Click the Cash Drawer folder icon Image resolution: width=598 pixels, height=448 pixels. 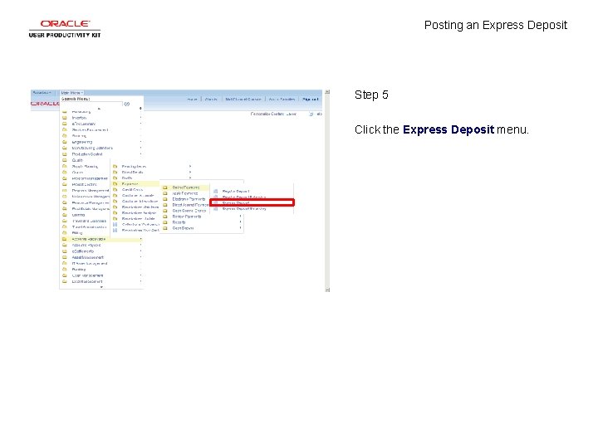[165, 228]
